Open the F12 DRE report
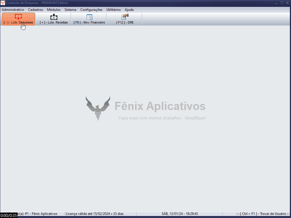The image size is (291, 218). coord(125,19)
